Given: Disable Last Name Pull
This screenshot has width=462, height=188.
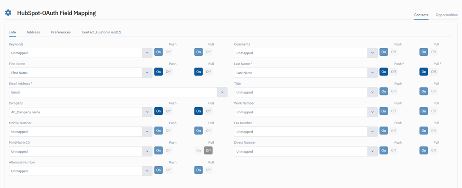Looking at the screenshot, I should [x=433, y=72].
